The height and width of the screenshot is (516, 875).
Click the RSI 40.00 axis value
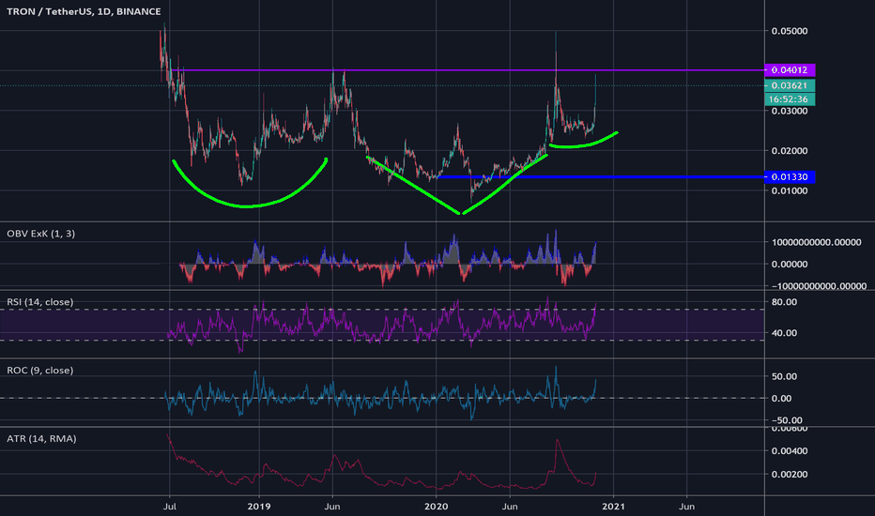784,332
